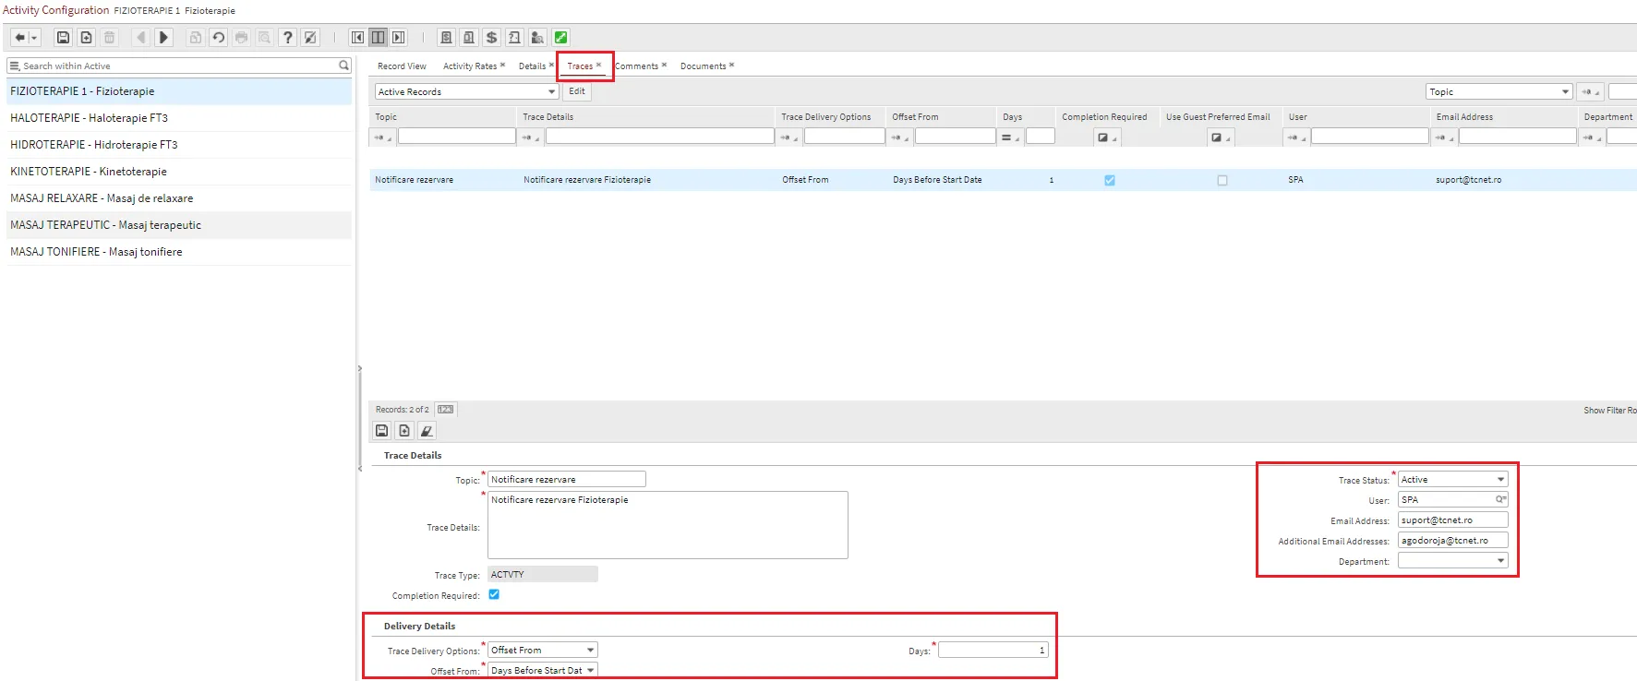Switch to the right-panel-only layout icon
This screenshot has width=1637, height=681.
(398, 38)
